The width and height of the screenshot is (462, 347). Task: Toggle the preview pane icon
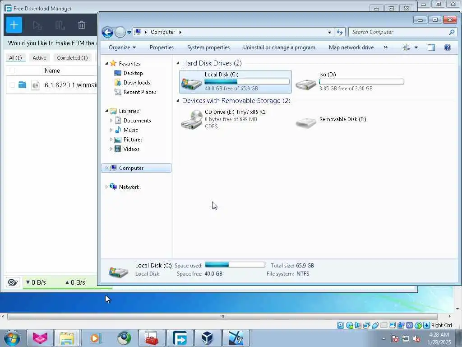[x=431, y=47]
